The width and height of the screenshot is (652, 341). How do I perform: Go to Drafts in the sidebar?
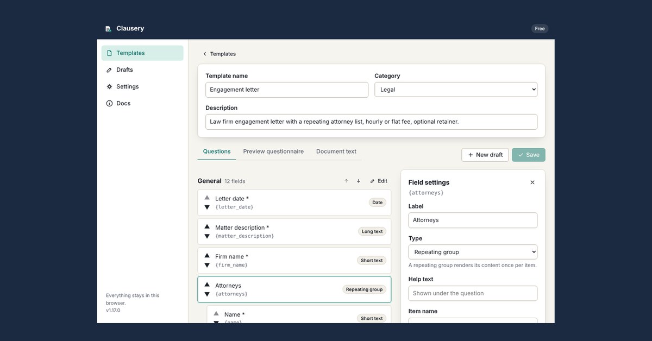point(142,70)
